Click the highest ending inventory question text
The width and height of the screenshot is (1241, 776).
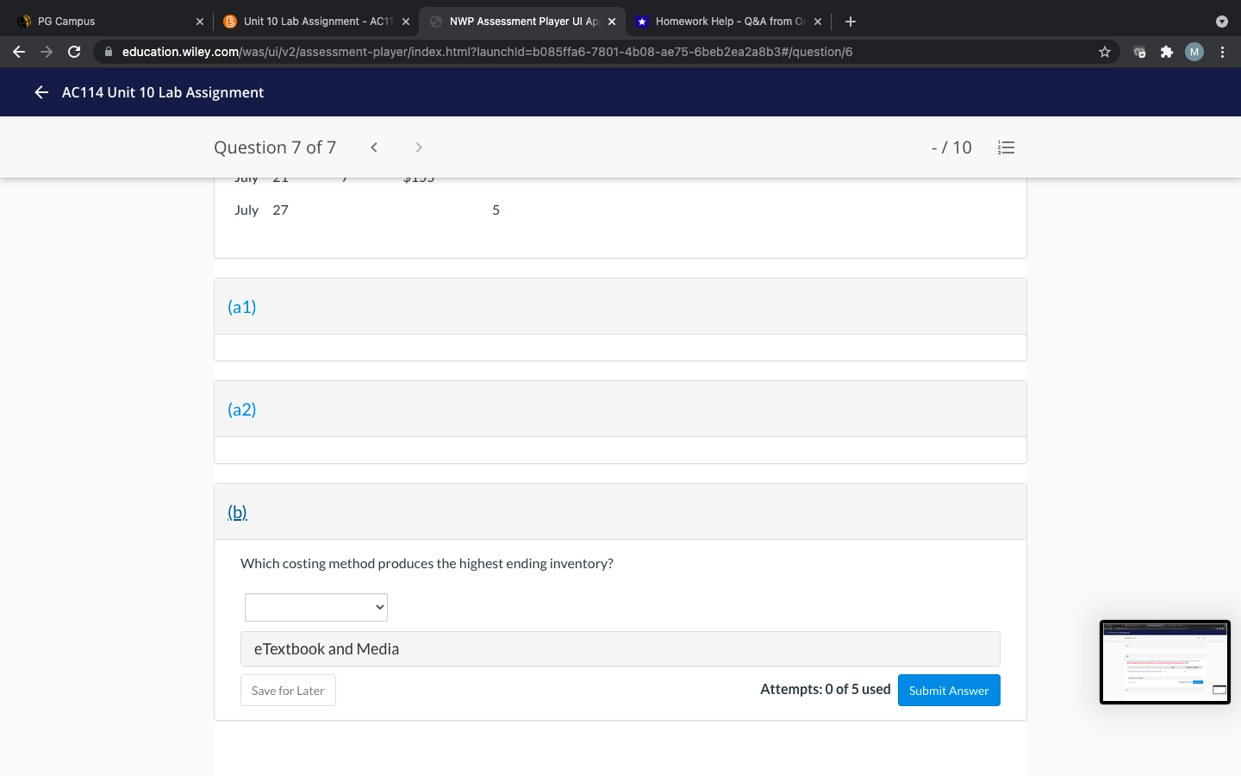[427, 564]
